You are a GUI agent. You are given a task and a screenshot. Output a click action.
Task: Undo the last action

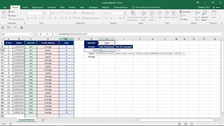(x=8, y=28)
